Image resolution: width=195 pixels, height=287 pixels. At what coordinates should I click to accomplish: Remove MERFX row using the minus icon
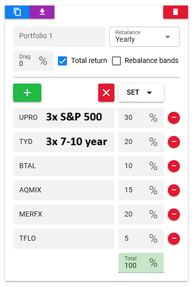[x=174, y=214]
